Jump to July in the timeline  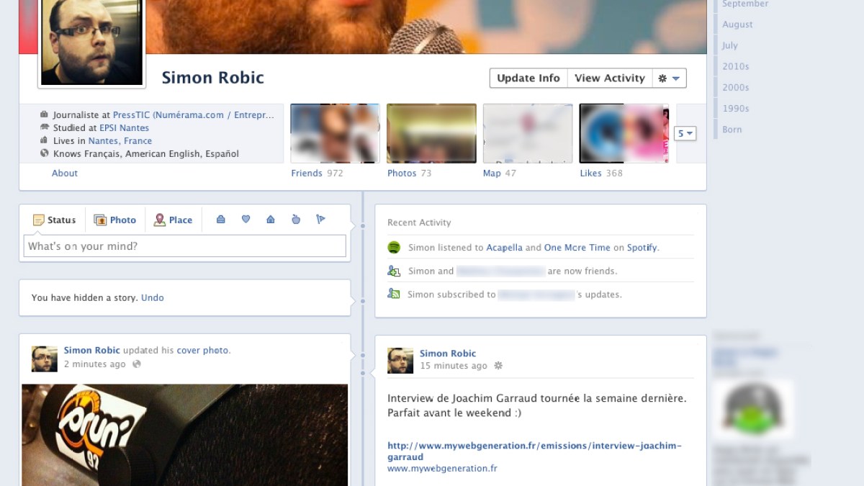(x=730, y=45)
